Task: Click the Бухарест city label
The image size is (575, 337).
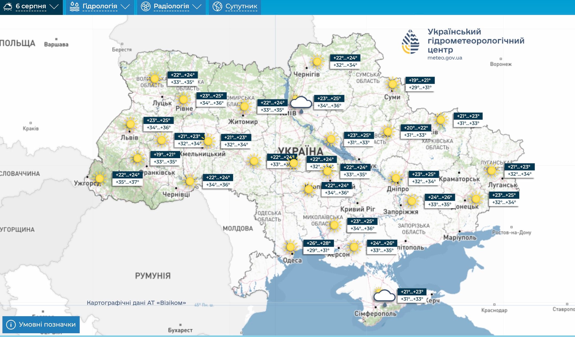Action: (x=180, y=330)
